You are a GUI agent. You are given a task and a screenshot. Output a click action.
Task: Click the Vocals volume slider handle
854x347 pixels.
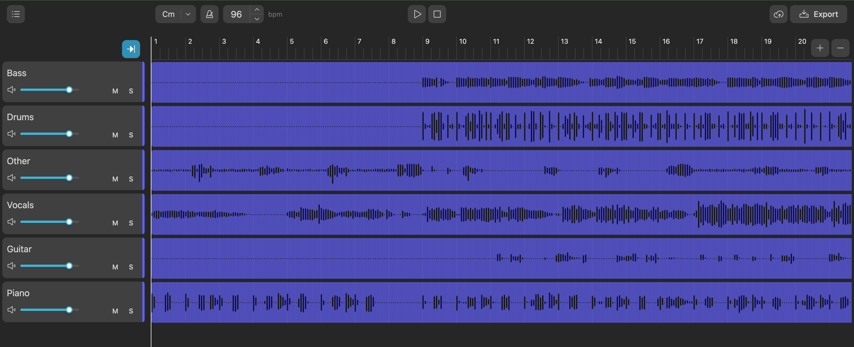[x=69, y=221]
